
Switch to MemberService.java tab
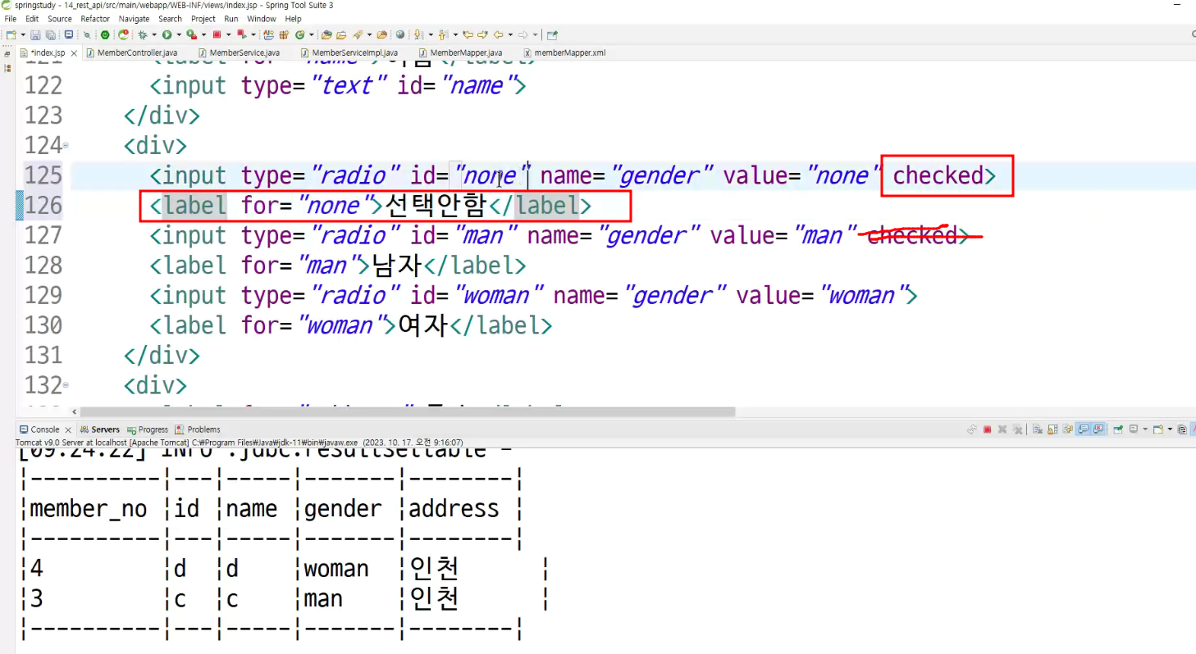239,52
